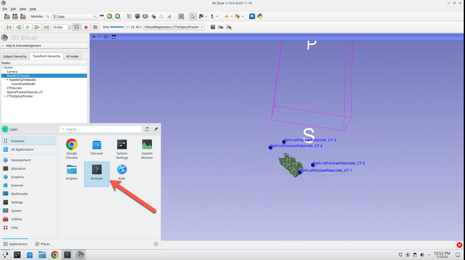This screenshot has width=465, height=260.
Task: Open the Extensions Manager icon
Action: click(x=252, y=16)
